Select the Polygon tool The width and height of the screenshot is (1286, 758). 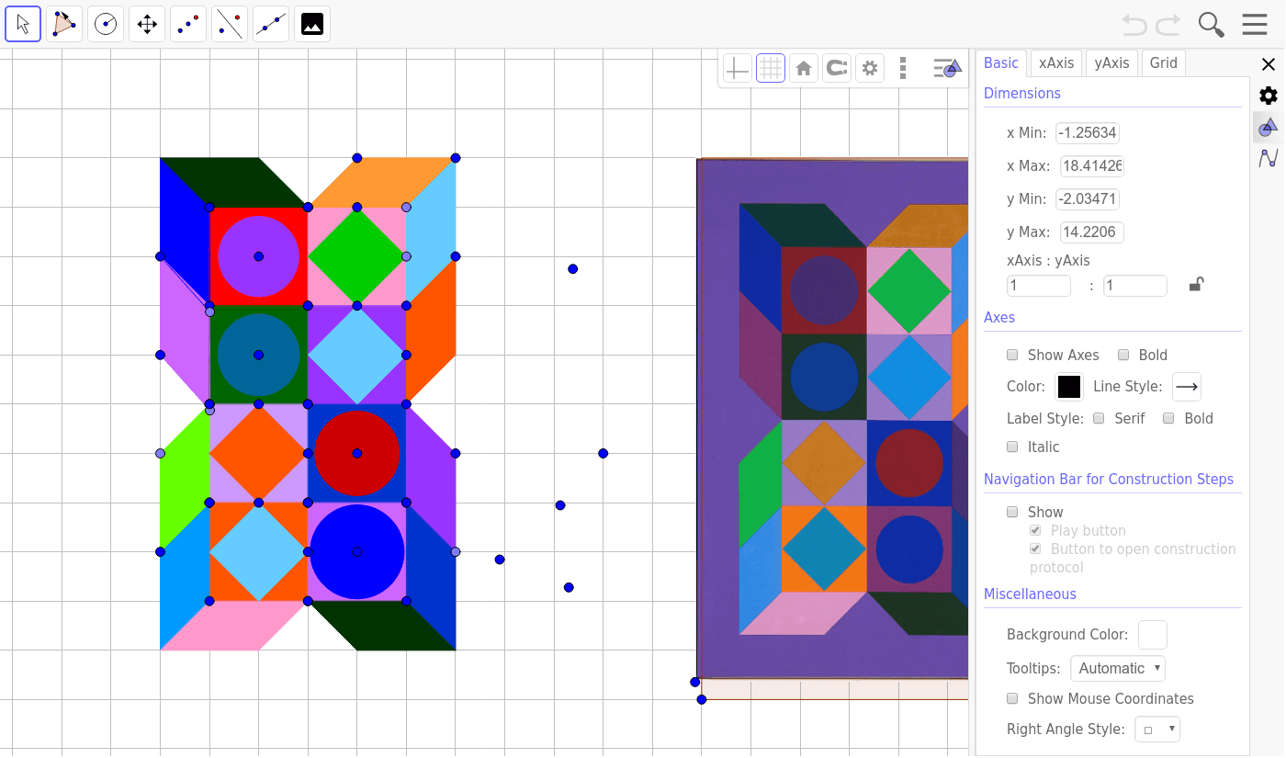click(x=64, y=24)
